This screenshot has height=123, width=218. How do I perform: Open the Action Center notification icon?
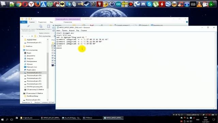[x=214, y=120]
